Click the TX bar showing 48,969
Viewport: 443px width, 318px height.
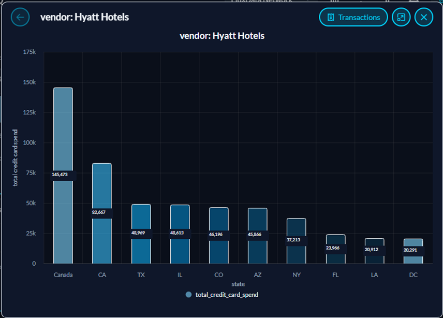(141, 234)
